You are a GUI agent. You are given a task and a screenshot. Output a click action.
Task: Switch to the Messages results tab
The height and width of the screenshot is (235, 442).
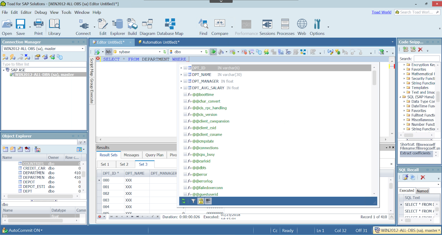pos(131,155)
